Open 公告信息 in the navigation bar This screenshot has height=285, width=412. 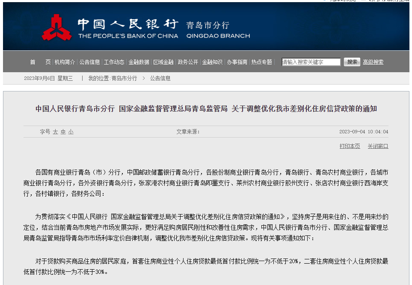(89, 62)
